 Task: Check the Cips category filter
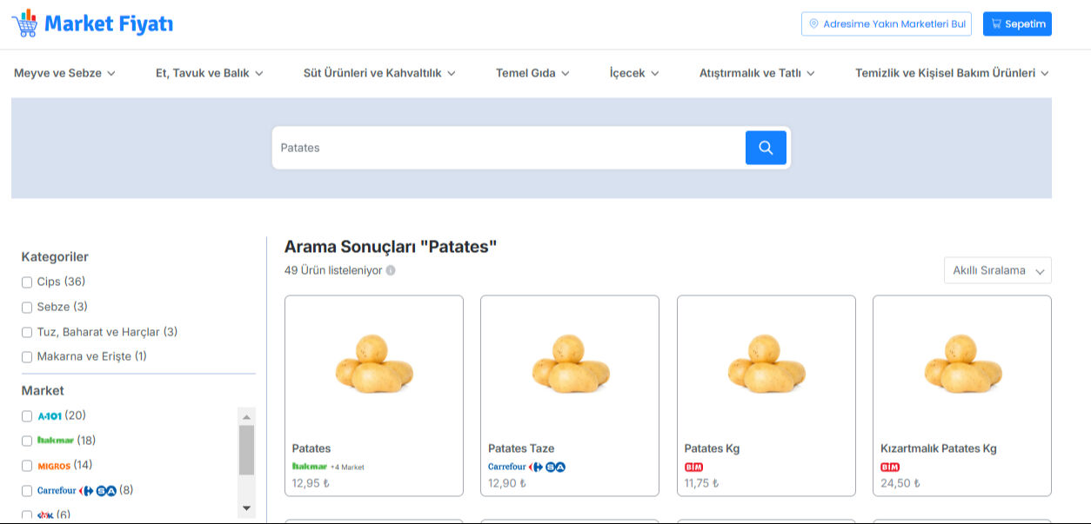pyautogui.click(x=27, y=282)
